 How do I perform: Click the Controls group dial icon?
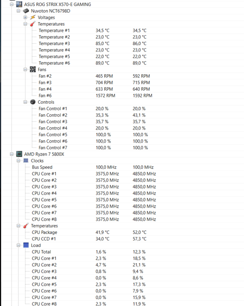click(32, 102)
